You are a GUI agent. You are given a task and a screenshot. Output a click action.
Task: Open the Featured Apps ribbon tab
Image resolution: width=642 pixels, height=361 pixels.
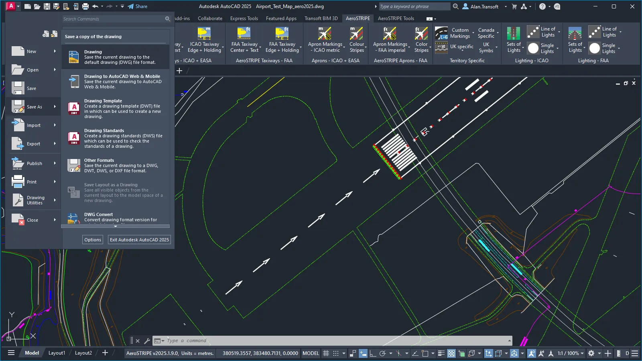[281, 18]
